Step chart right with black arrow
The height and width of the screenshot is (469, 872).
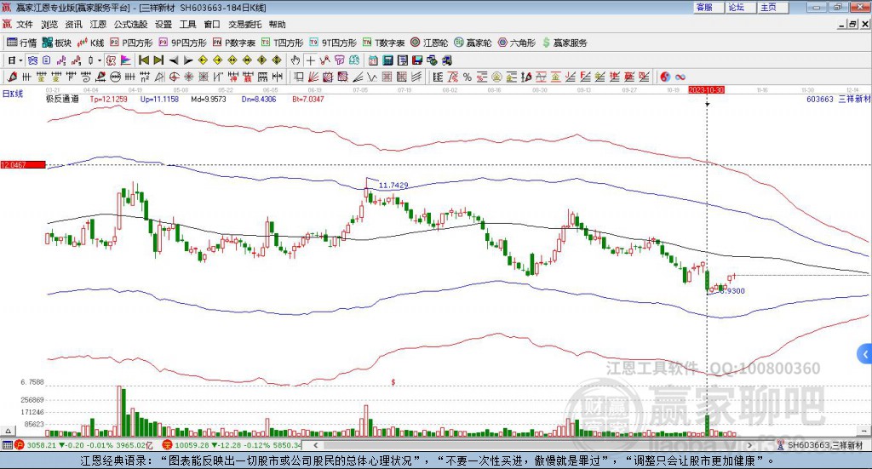coord(188,60)
